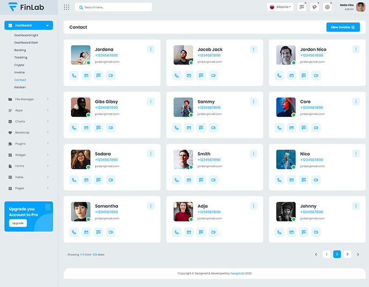The image size is (369, 287).
Task: Open three-dot options menu on Core's card
Action: tap(356, 101)
